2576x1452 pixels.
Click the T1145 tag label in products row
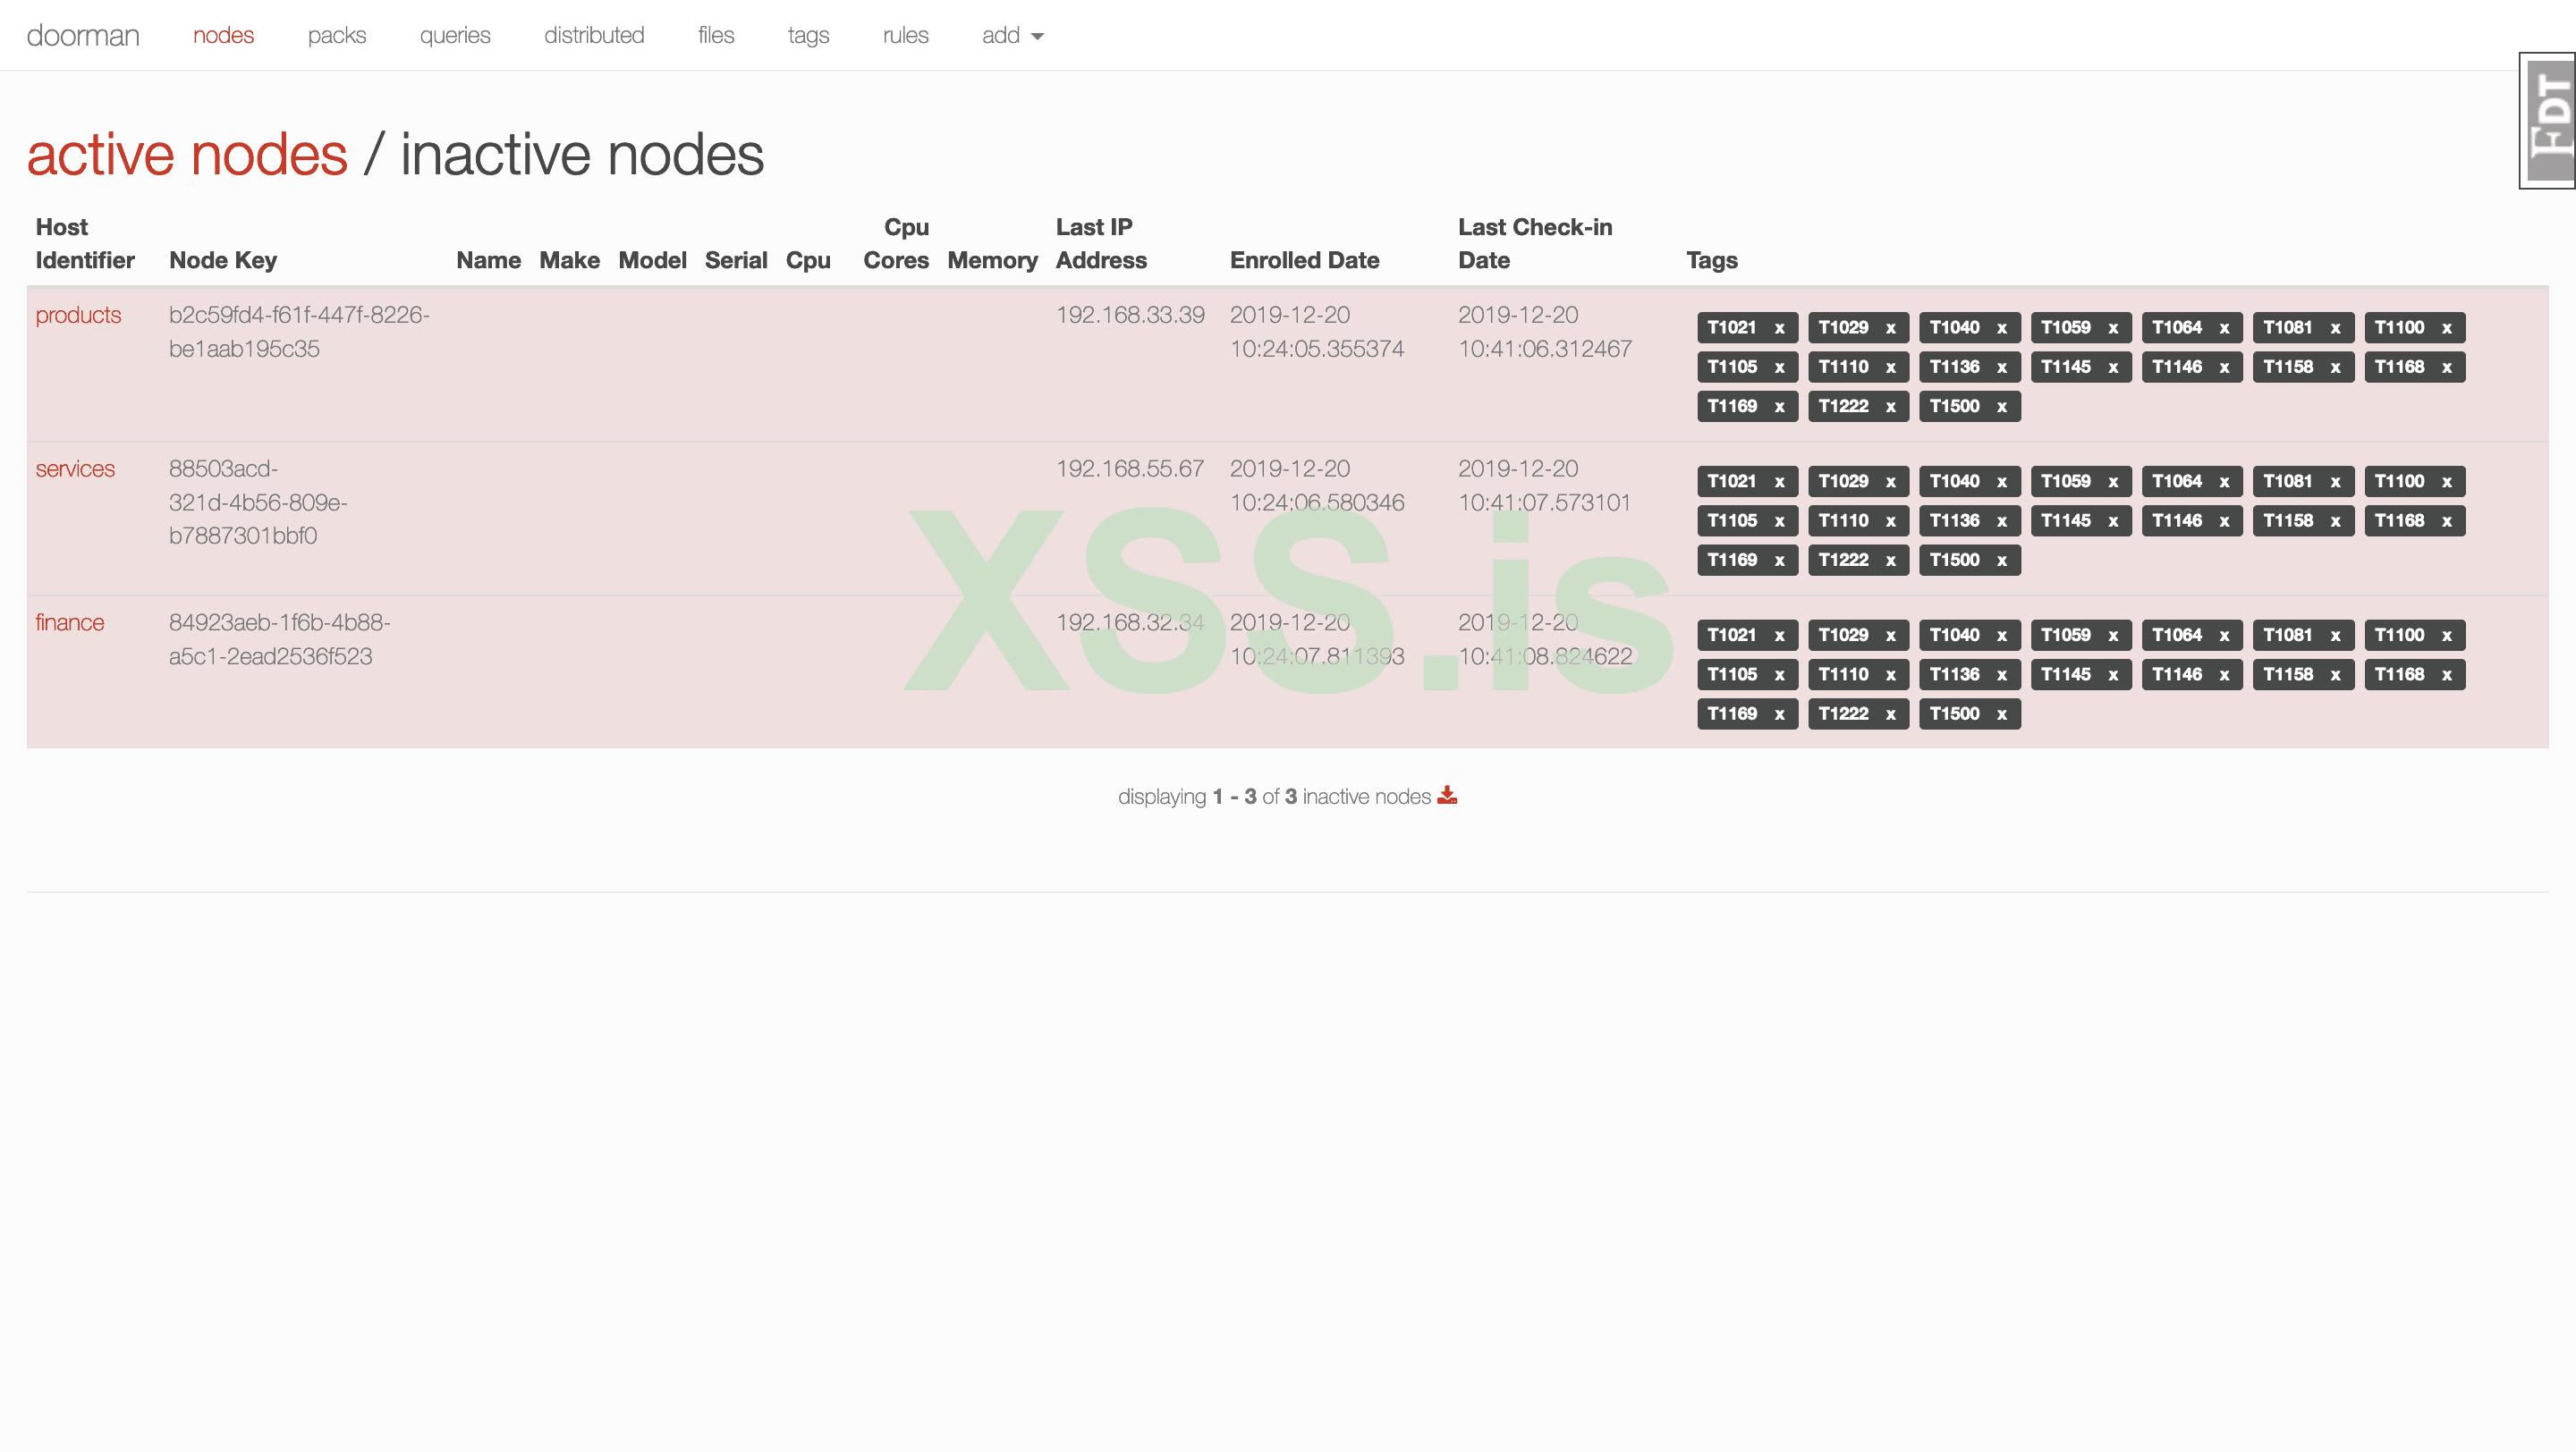2065,367
